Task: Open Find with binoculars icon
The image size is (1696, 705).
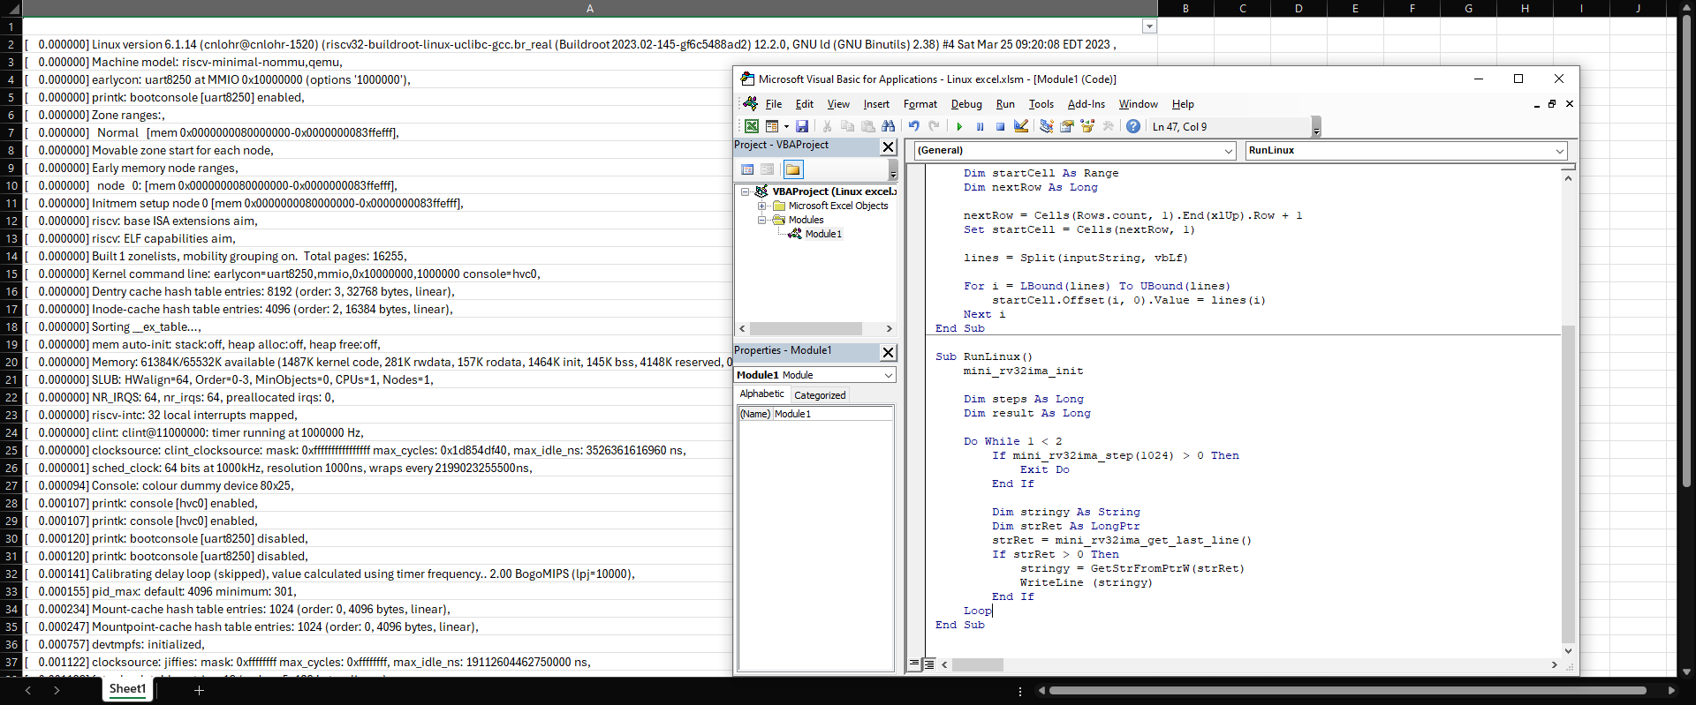Action: click(x=889, y=126)
